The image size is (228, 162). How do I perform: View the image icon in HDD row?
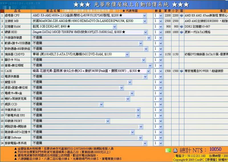pos(181,32)
